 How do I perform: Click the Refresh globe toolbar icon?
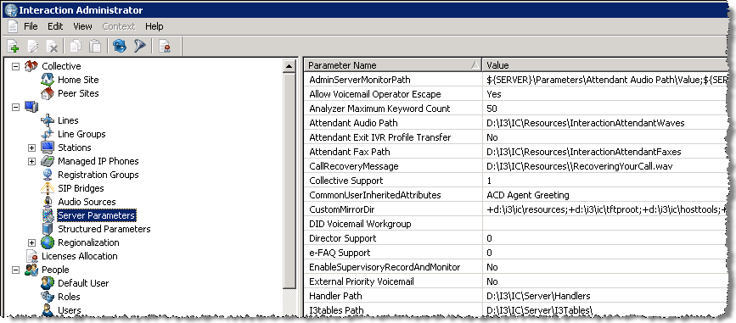pyautogui.click(x=120, y=46)
